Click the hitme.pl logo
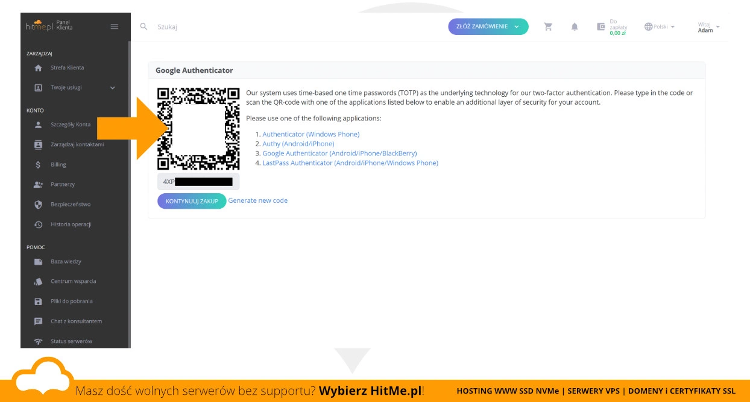750x402 pixels. (x=39, y=26)
